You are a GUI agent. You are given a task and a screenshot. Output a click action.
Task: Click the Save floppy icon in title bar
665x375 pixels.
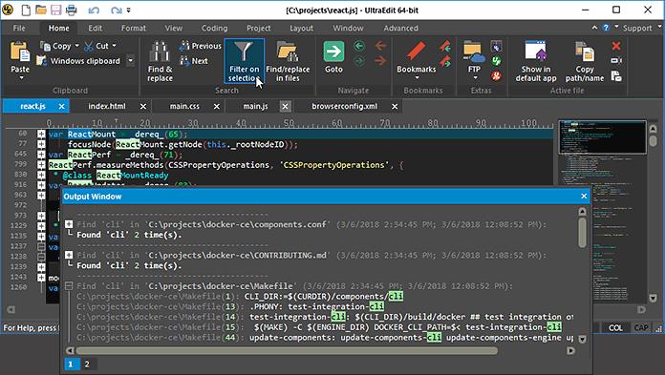55,10
